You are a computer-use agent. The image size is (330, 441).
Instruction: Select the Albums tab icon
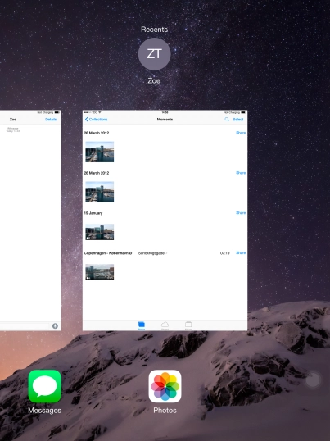188,325
